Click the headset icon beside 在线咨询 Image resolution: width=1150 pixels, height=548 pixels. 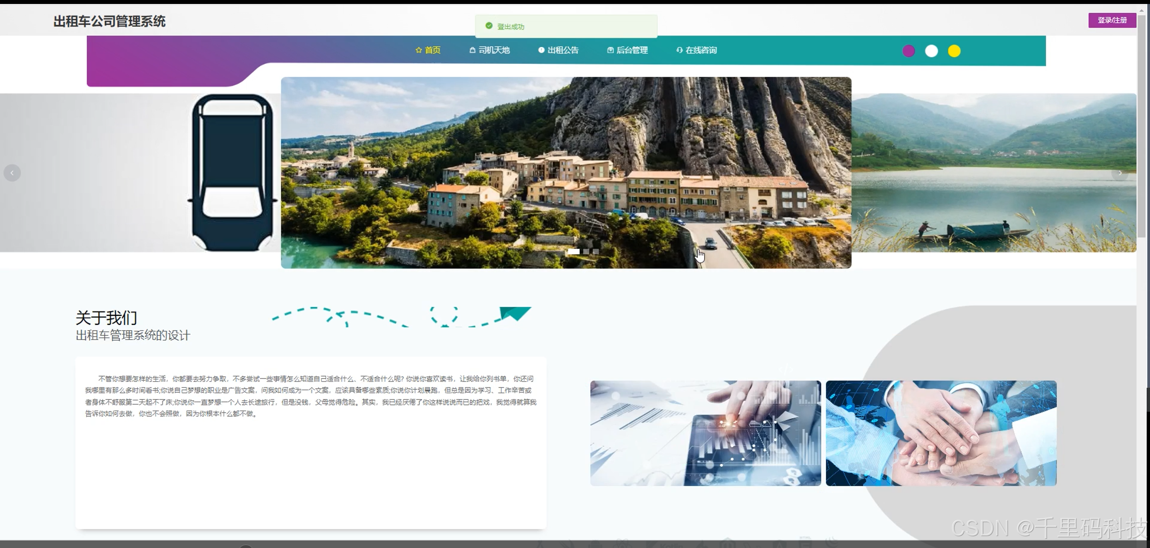tap(679, 50)
